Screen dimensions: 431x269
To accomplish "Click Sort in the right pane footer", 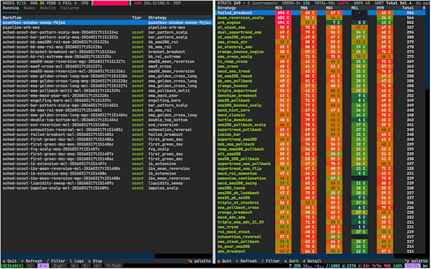I will 292,261.
